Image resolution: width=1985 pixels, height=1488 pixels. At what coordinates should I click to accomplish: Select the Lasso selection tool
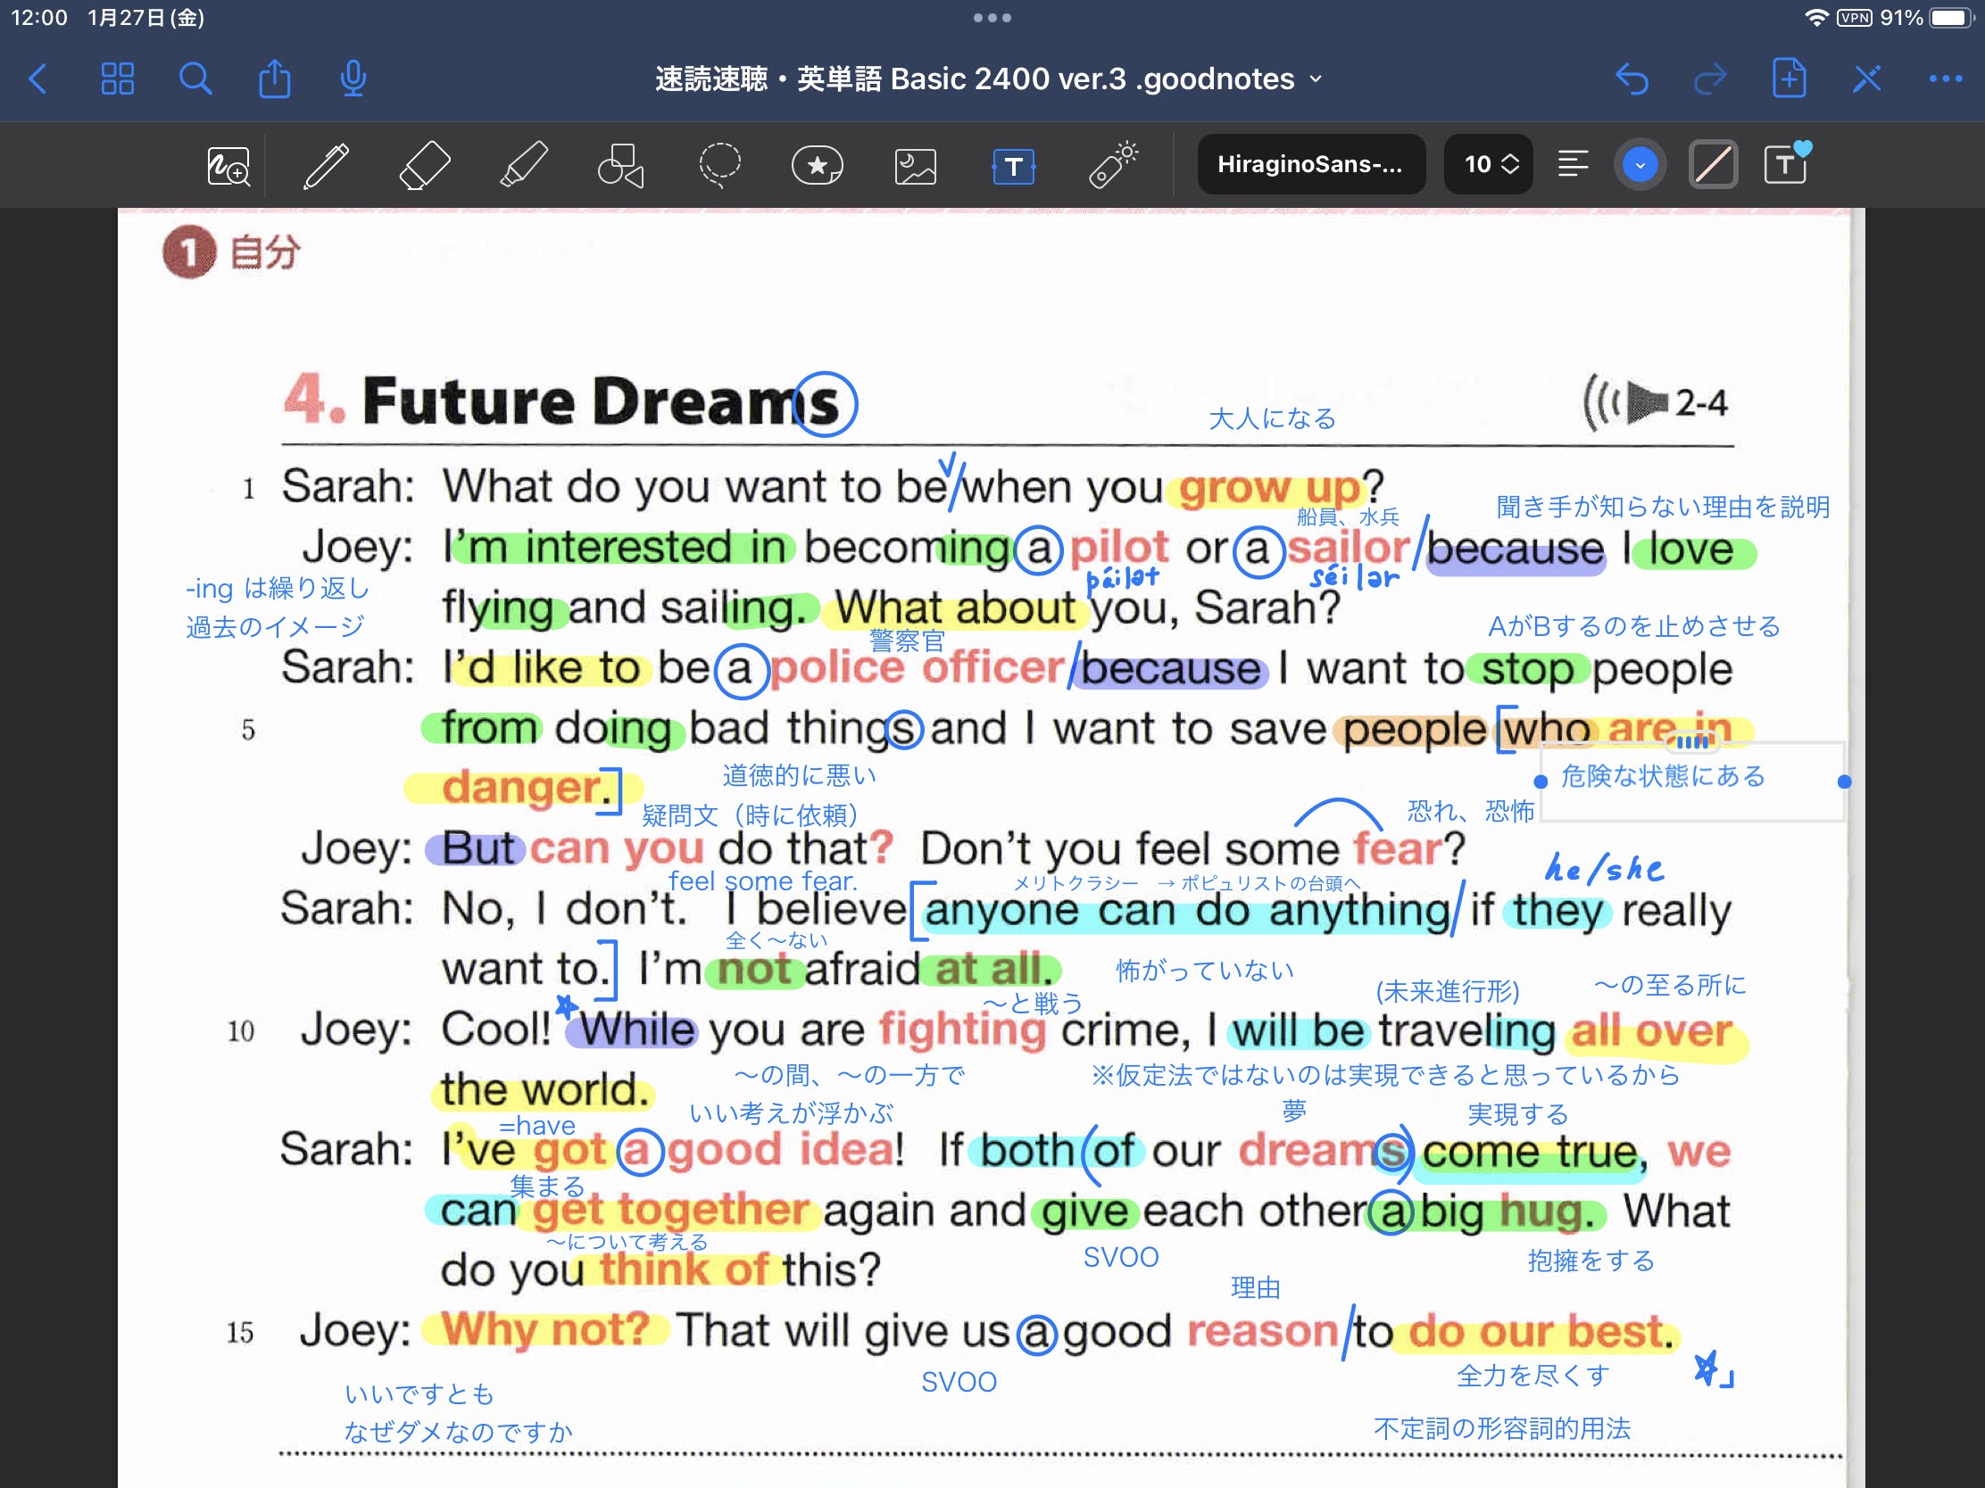tap(719, 166)
